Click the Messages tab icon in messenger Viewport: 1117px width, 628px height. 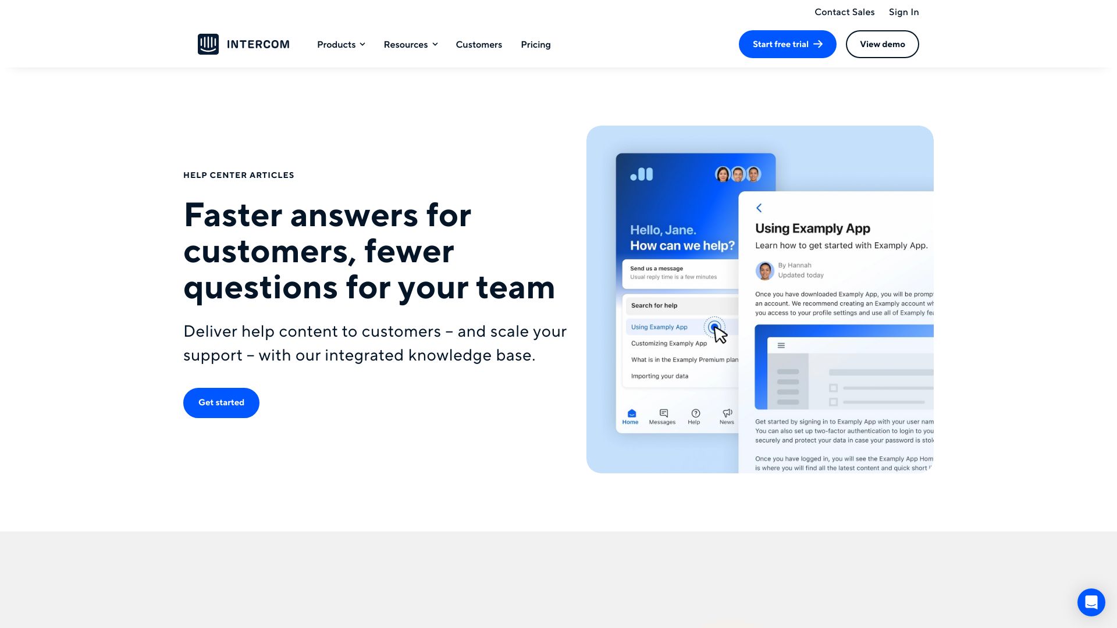coord(662,413)
